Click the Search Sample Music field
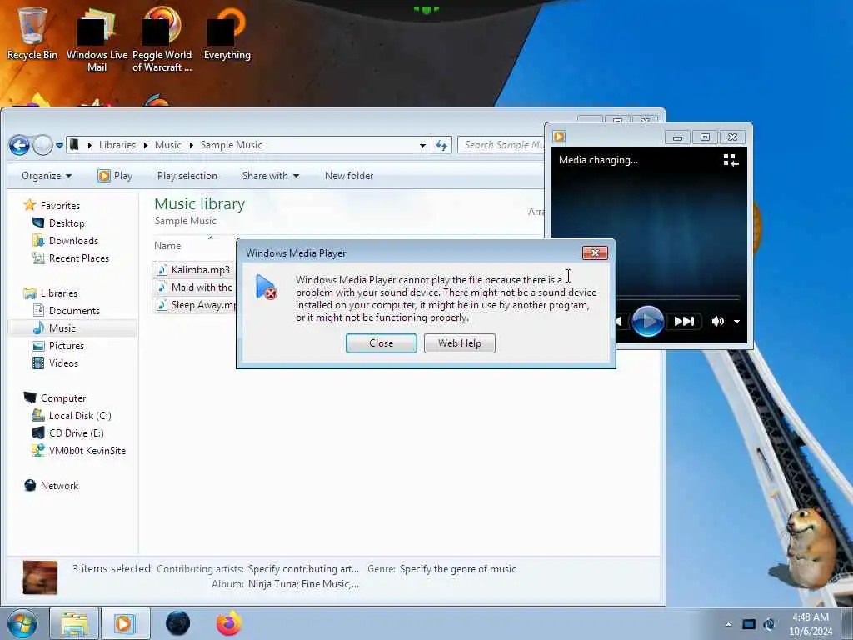Image resolution: width=853 pixels, height=640 pixels. [x=502, y=145]
